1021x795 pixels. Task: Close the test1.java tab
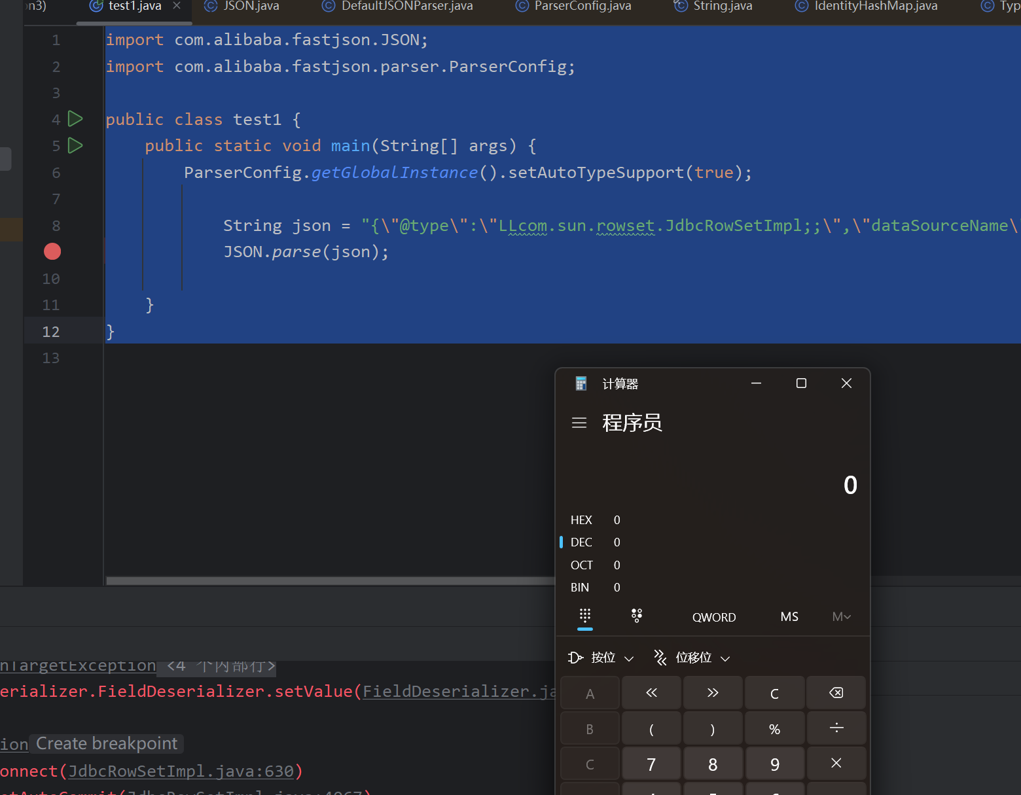point(177,6)
